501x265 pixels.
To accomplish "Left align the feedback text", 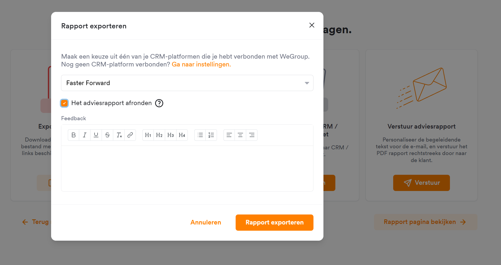I will tap(229, 135).
